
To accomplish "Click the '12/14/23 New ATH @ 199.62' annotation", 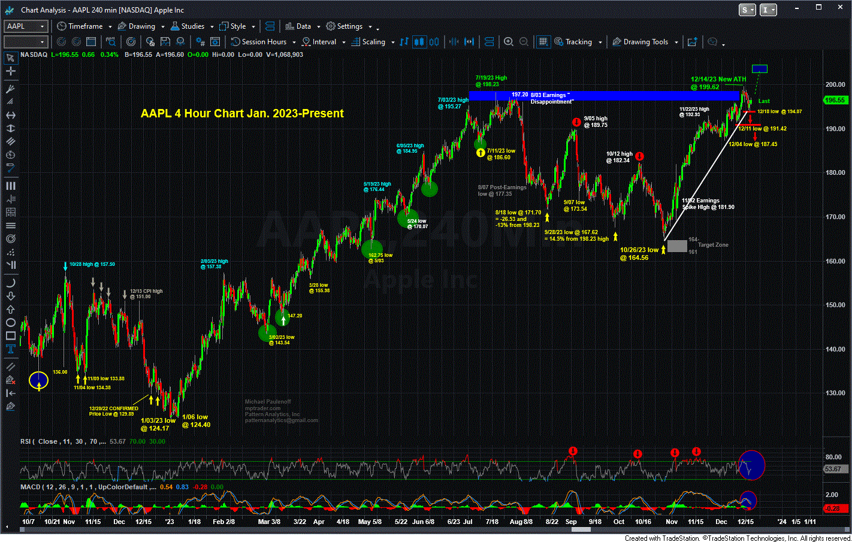I will [x=718, y=83].
